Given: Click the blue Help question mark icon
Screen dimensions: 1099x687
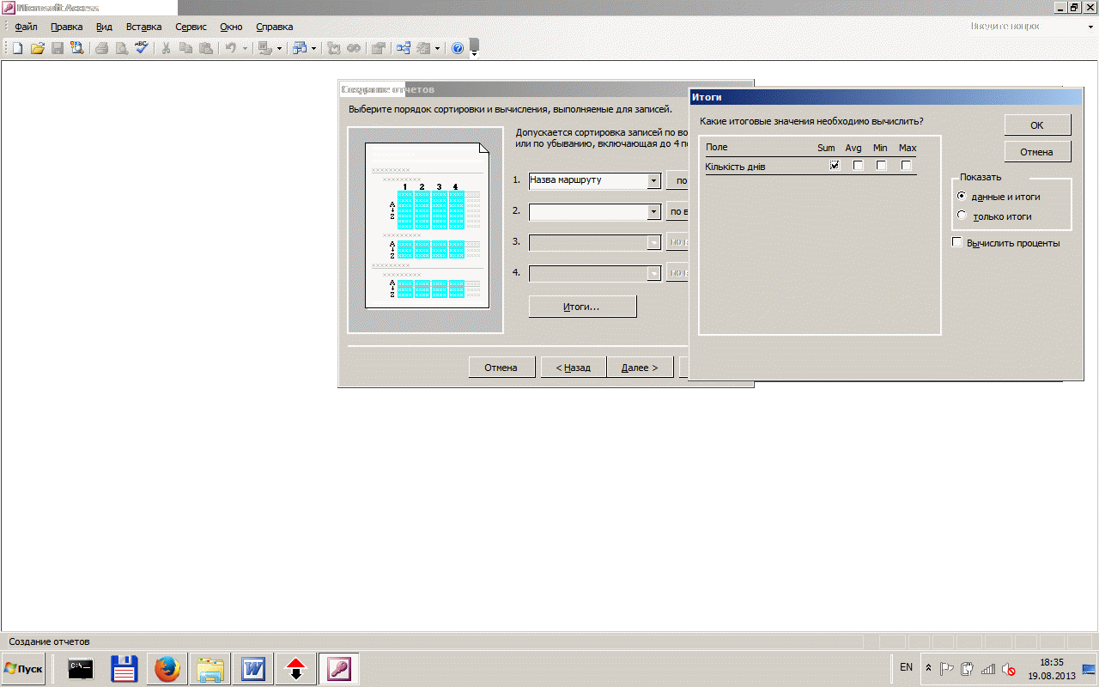Looking at the screenshot, I should click(458, 48).
